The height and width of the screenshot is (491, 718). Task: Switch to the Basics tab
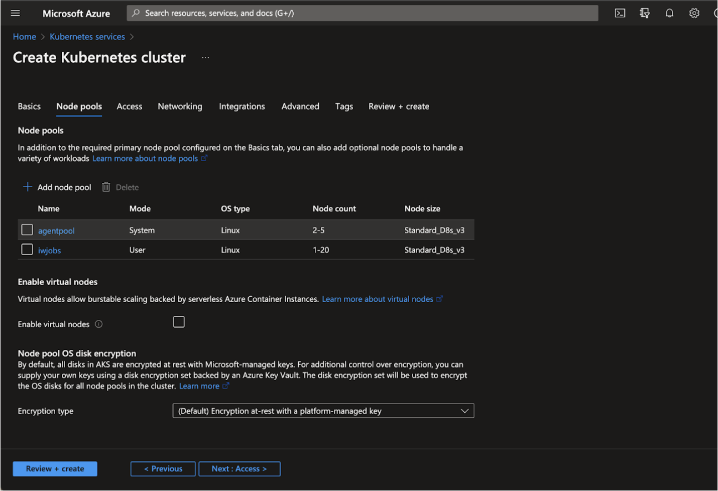[x=29, y=106]
